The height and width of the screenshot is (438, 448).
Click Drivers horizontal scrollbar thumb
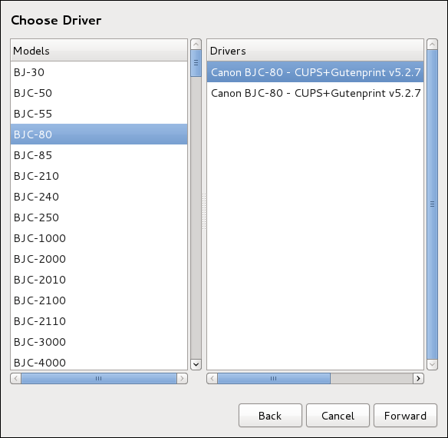click(x=274, y=379)
